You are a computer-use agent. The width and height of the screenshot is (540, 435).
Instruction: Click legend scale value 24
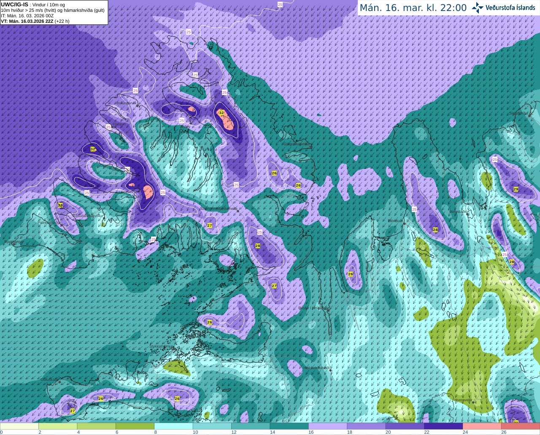pyautogui.click(x=465, y=432)
